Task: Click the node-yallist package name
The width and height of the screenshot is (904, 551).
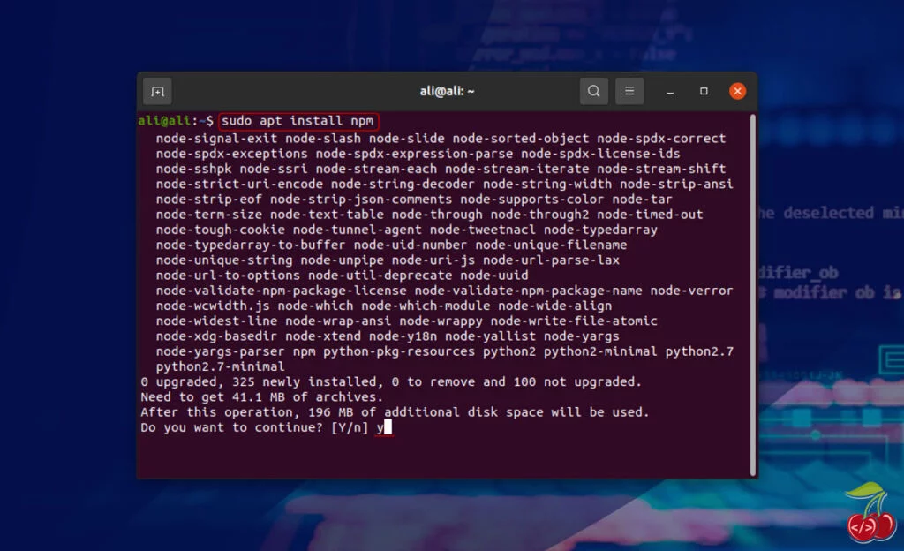Action: click(x=490, y=336)
